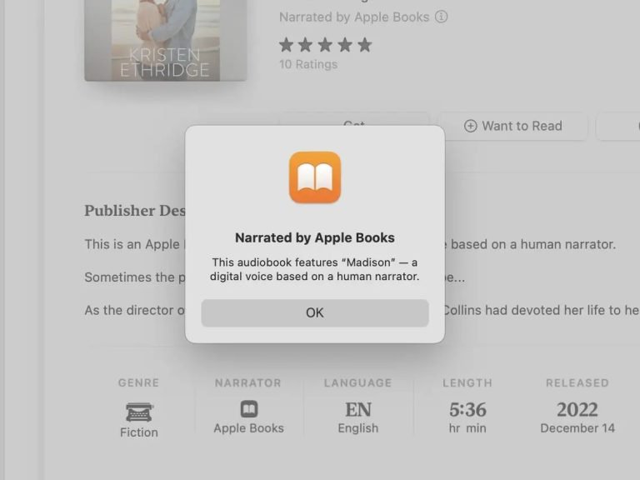Open the 10 Ratings label
The width and height of the screenshot is (640, 480).
[x=308, y=64]
